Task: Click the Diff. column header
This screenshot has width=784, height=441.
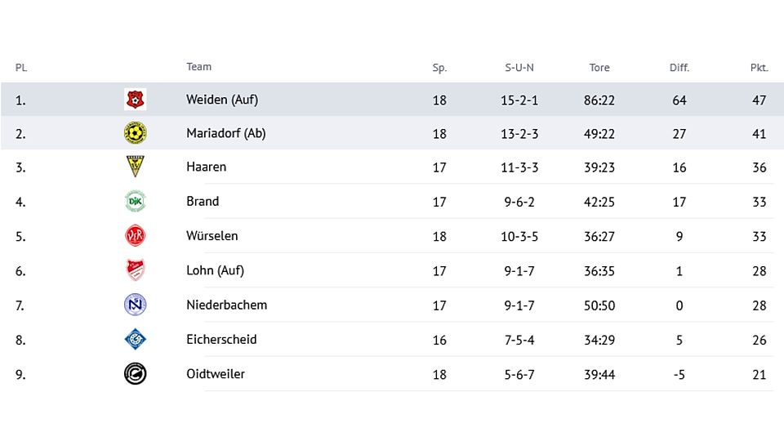Action: (x=679, y=68)
